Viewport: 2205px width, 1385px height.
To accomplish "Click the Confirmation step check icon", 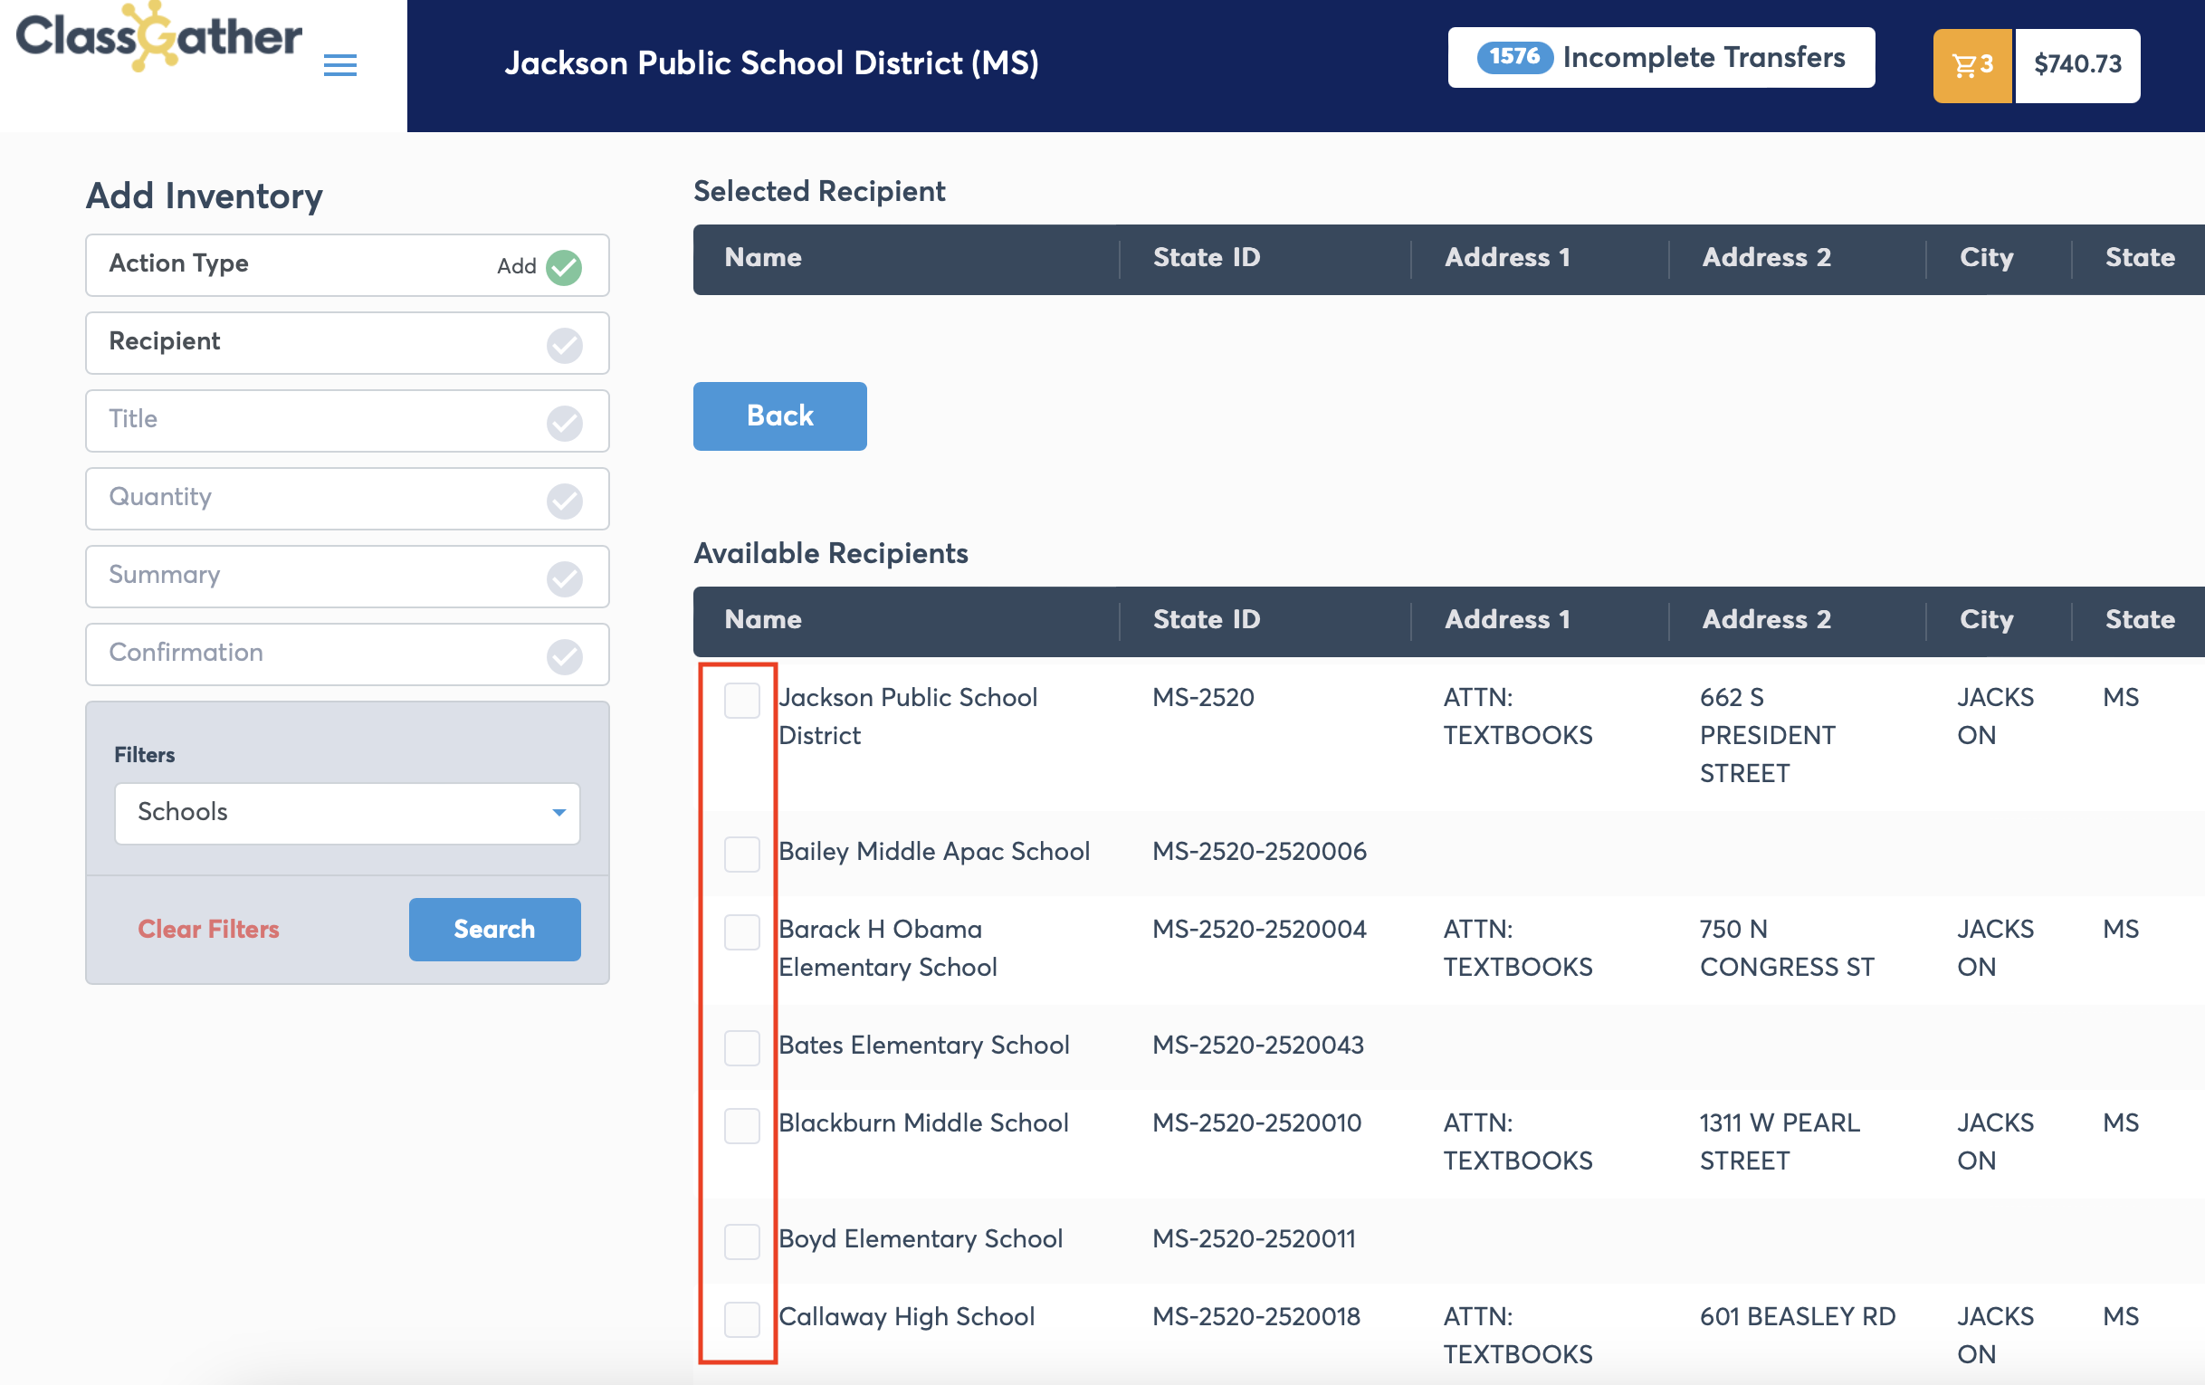I will click(x=564, y=656).
